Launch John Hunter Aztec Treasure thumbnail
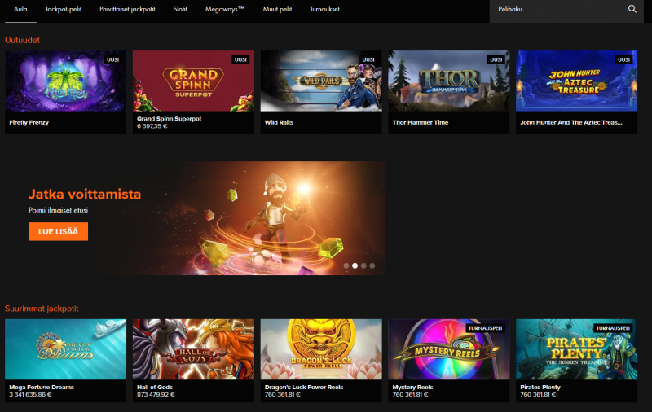Screen dimensions: 652x412 [576, 81]
